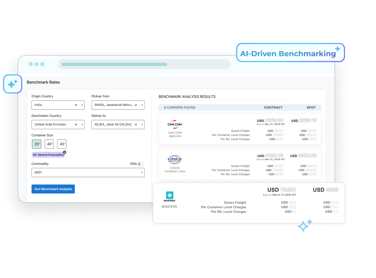The image size is (376, 278).
Task: Select the 20' container size
Action: click(37, 144)
